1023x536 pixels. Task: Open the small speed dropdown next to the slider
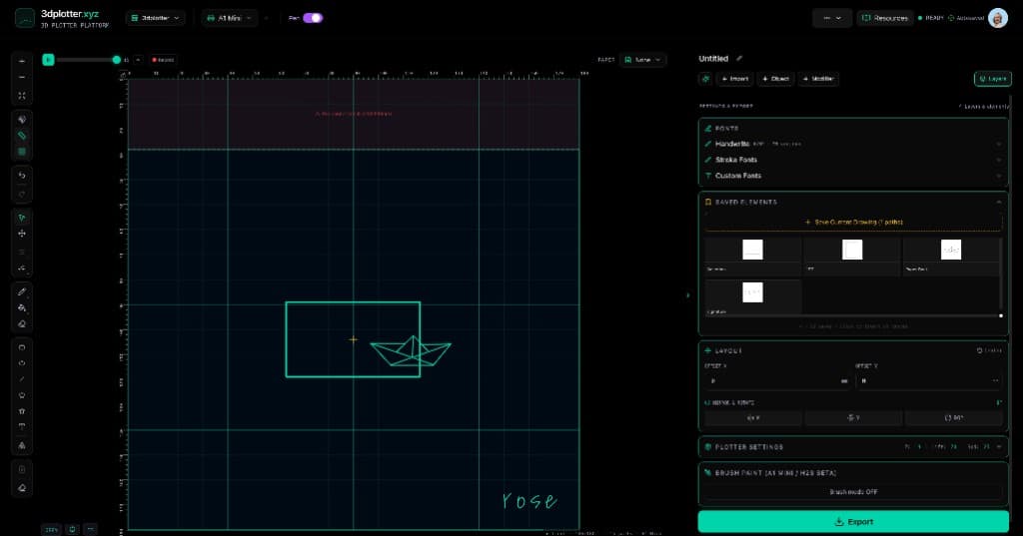point(138,59)
